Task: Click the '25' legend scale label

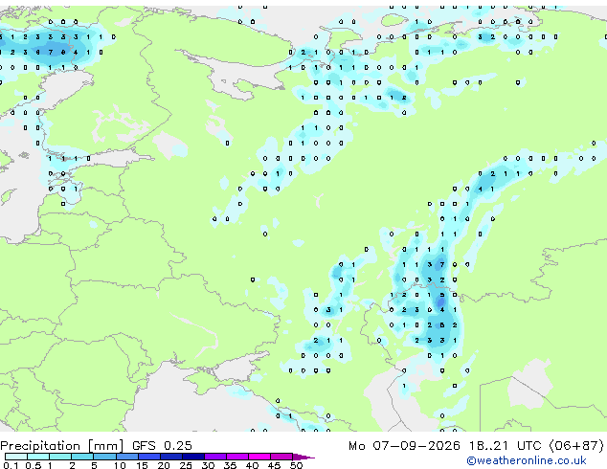Action: point(186,465)
